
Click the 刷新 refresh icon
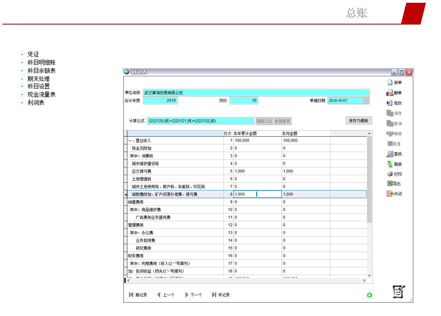coord(390,164)
